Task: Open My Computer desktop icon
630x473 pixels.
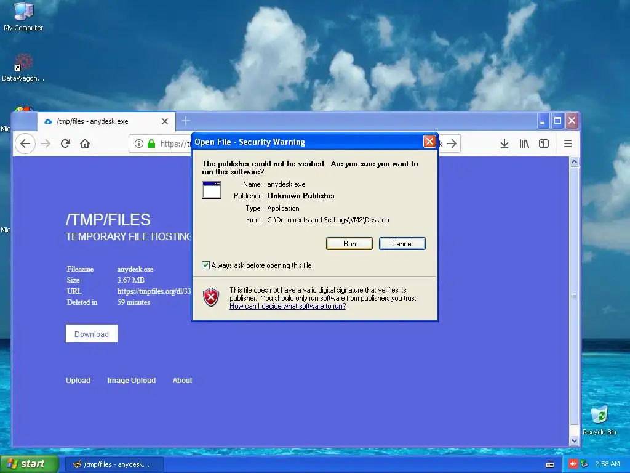Action: [x=23, y=17]
